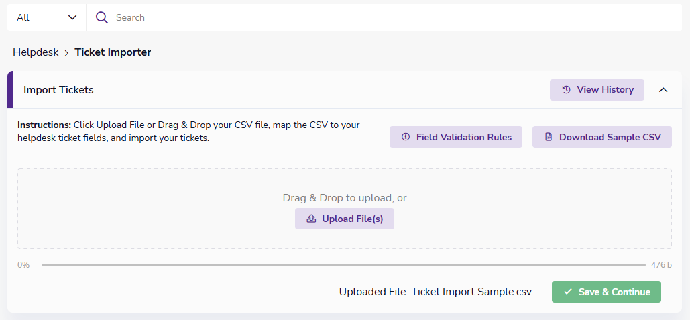Click the upload progress bar
The width and height of the screenshot is (690, 320).
point(343,265)
